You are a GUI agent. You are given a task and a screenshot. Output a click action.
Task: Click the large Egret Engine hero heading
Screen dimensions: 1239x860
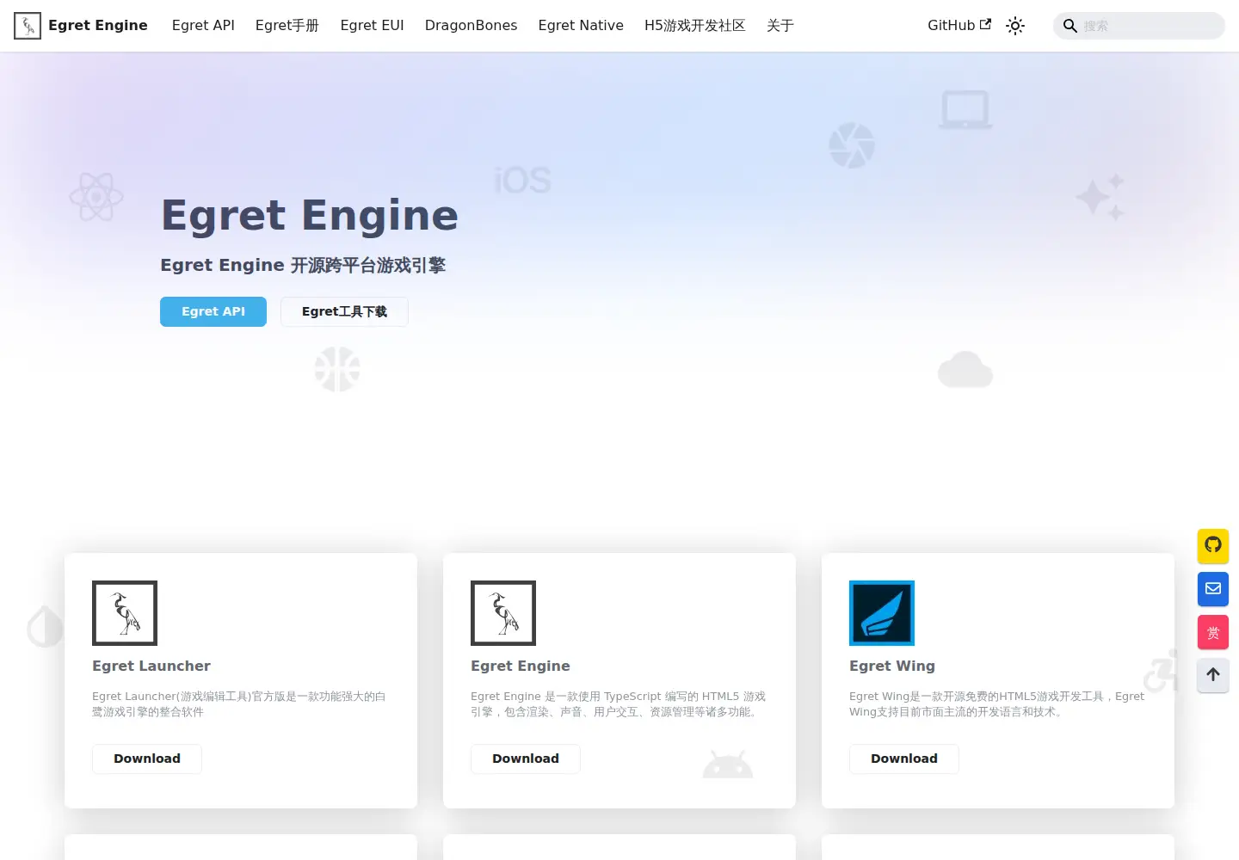pyautogui.click(x=310, y=215)
